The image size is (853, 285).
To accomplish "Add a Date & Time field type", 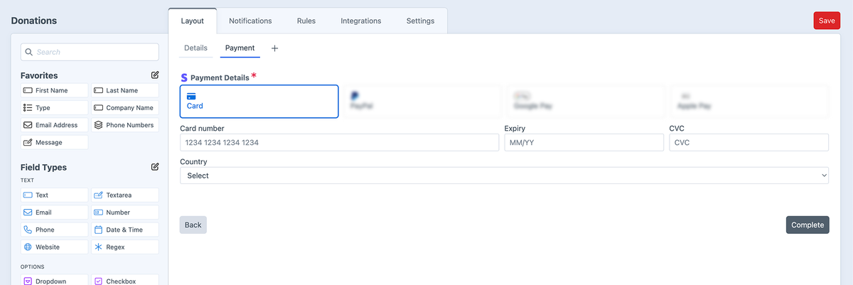I will click(x=125, y=230).
